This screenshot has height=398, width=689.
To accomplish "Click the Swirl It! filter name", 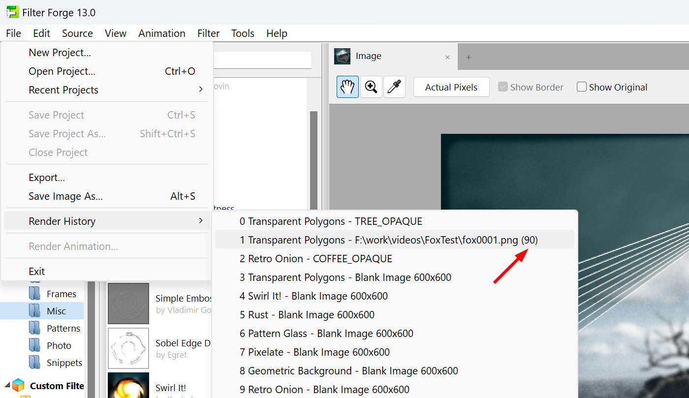I will [171, 388].
